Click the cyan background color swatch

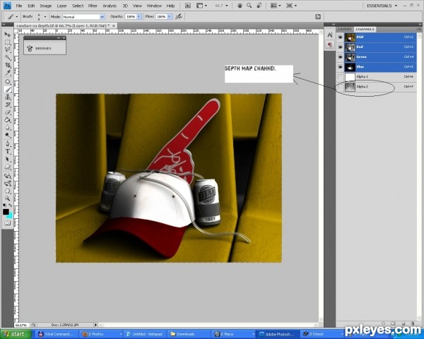(x=10, y=215)
